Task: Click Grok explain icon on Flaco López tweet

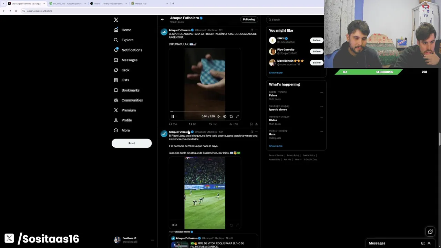Action: [252, 132]
